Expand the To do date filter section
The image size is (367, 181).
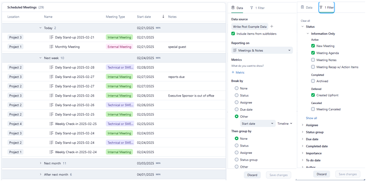(x=303, y=160)
